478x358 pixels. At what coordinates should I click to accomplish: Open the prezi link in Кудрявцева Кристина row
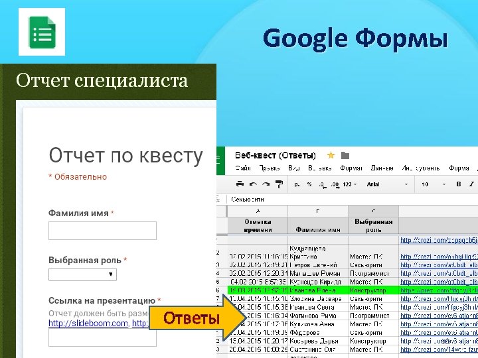coord(439,257)
